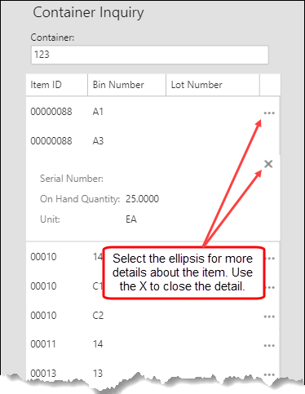Open ellipsis details for 00000088 bin A1
The width and height of the screenshot is (305, 394).
point(269,113)
